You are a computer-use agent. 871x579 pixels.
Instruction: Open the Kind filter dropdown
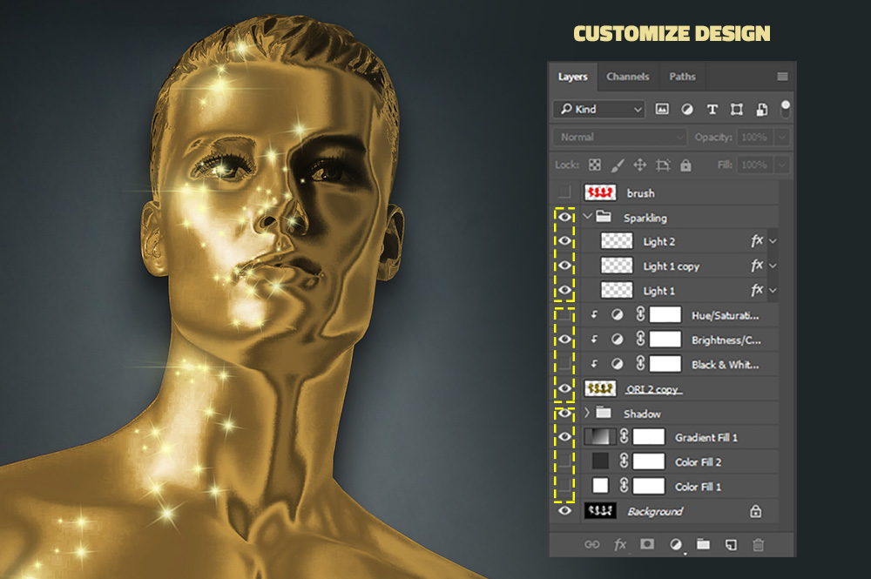[x=598, y=110]
